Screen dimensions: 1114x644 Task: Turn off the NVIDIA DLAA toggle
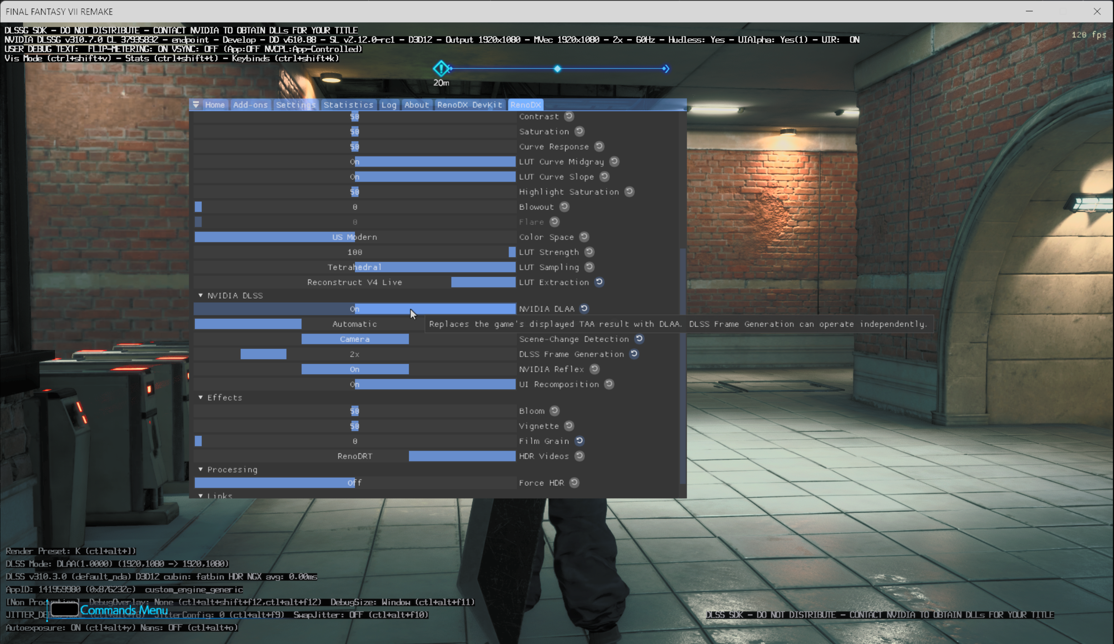[x=355, y=309]
